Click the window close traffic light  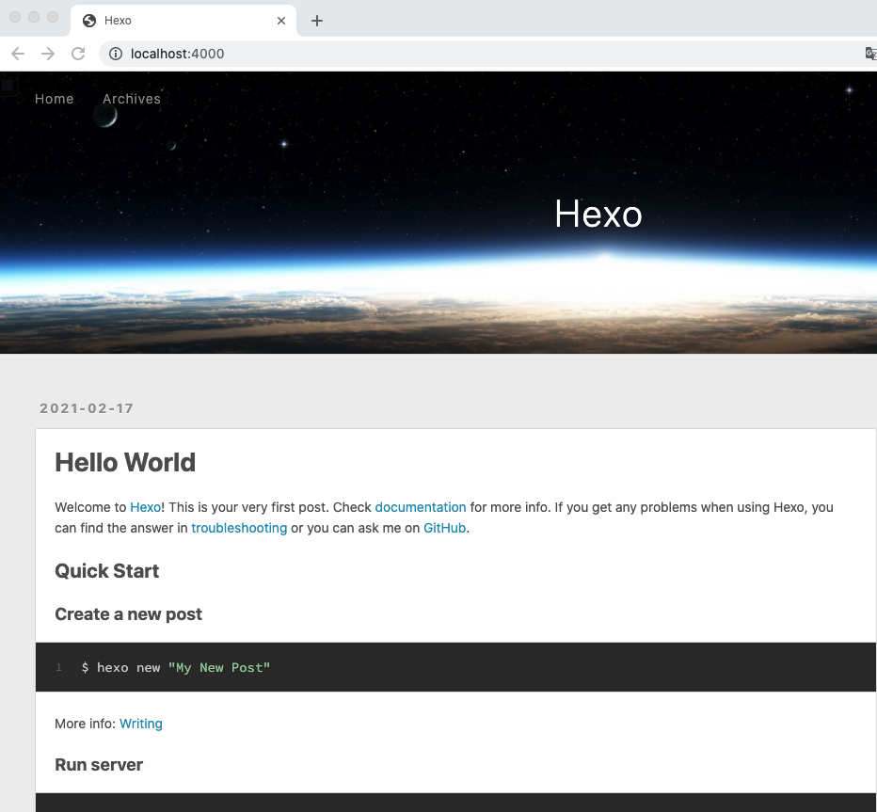(x=15, y=17)
